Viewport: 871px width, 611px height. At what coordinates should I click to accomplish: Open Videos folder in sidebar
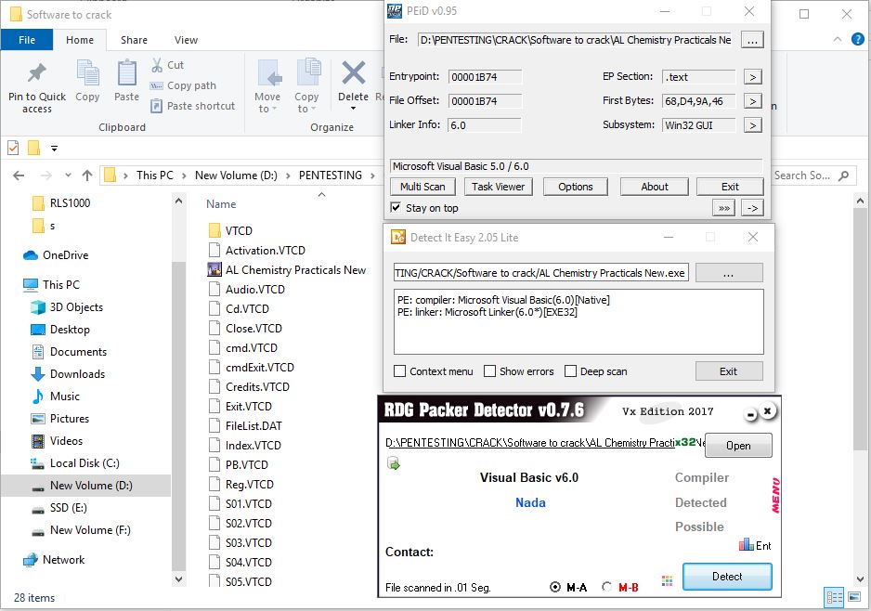(x=58, y=440)
